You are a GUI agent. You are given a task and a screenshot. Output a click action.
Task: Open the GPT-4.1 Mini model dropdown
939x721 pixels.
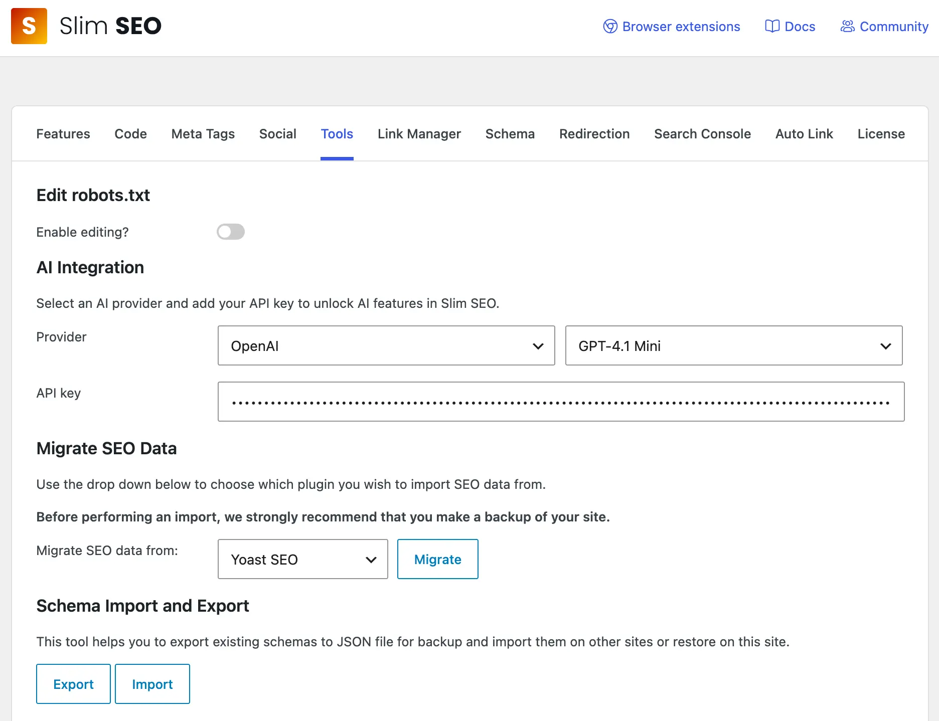[x=733, y=345]
